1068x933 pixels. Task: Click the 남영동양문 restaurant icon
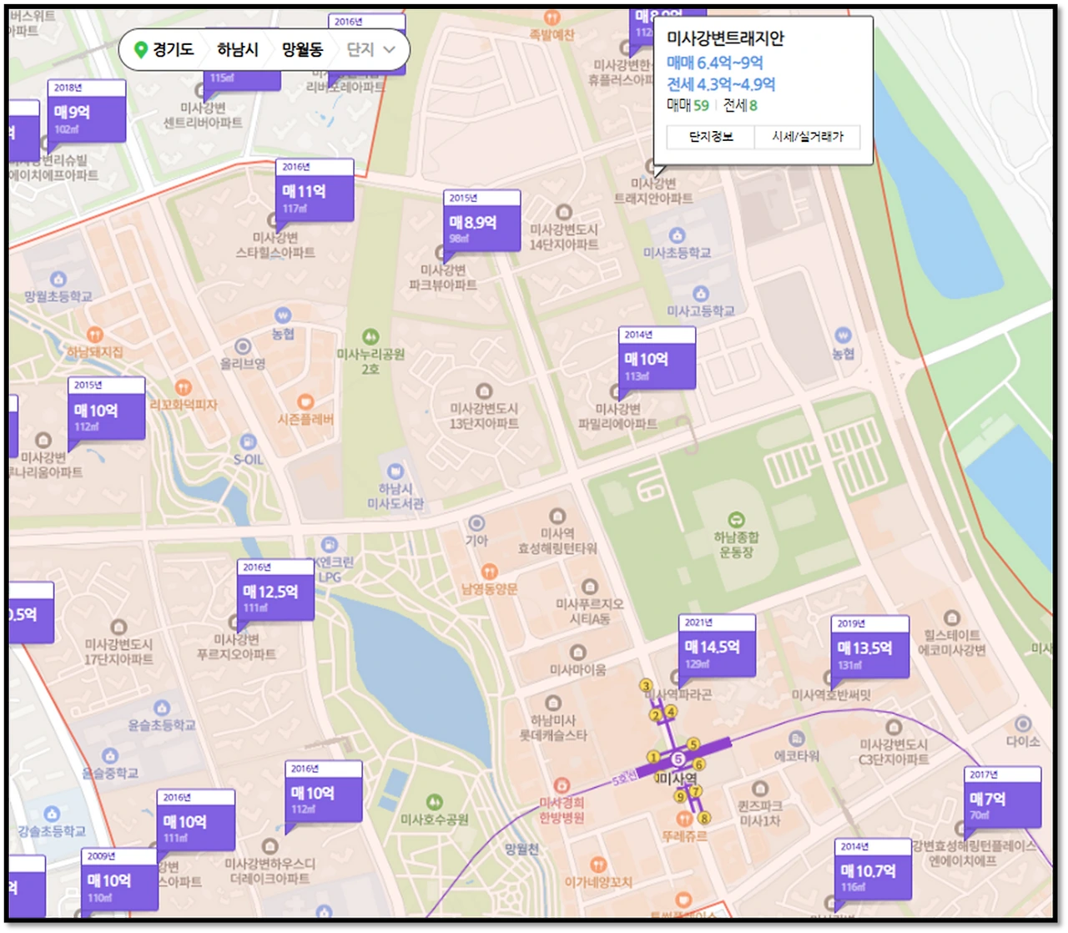tap(490, 572)
